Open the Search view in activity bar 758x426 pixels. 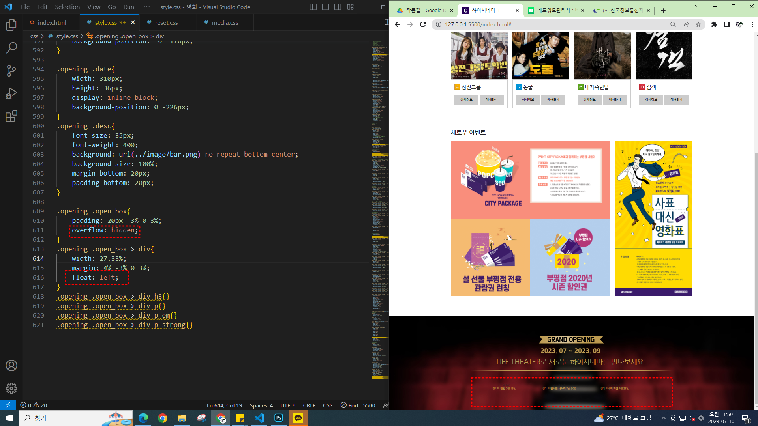click(11, 48)
